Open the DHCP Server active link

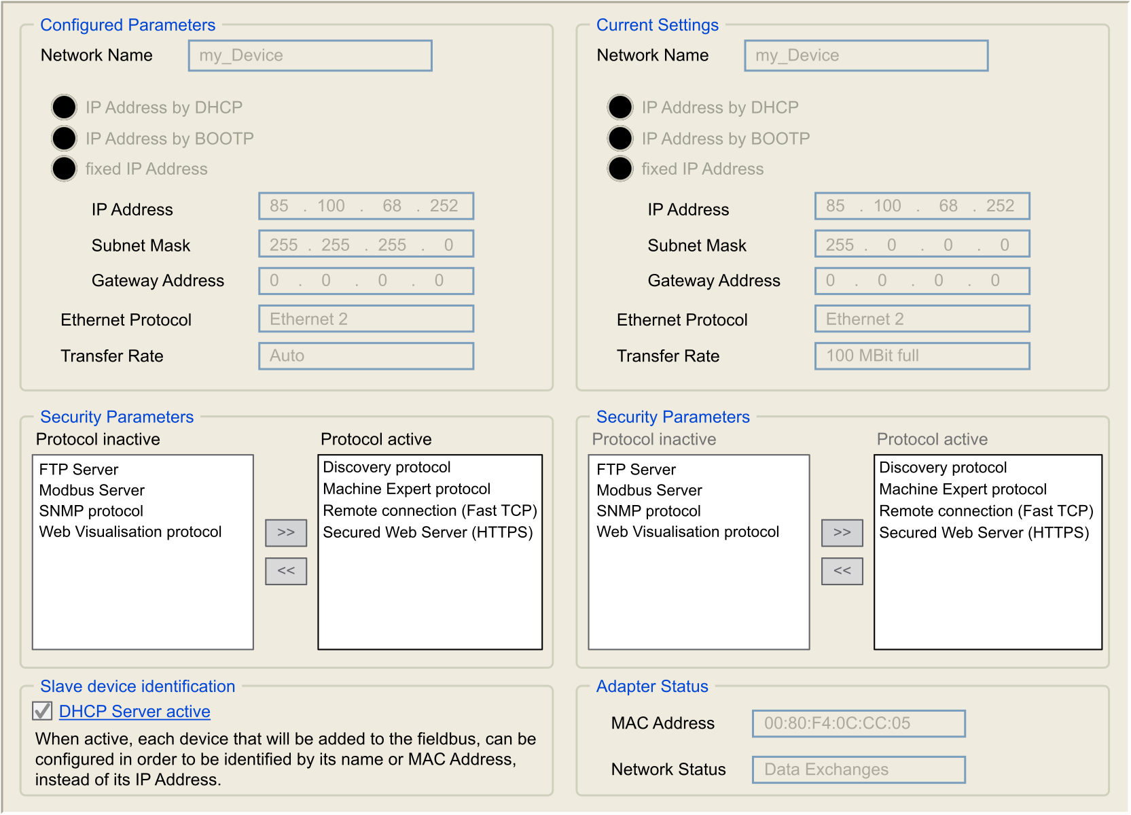tap(134, 711)
